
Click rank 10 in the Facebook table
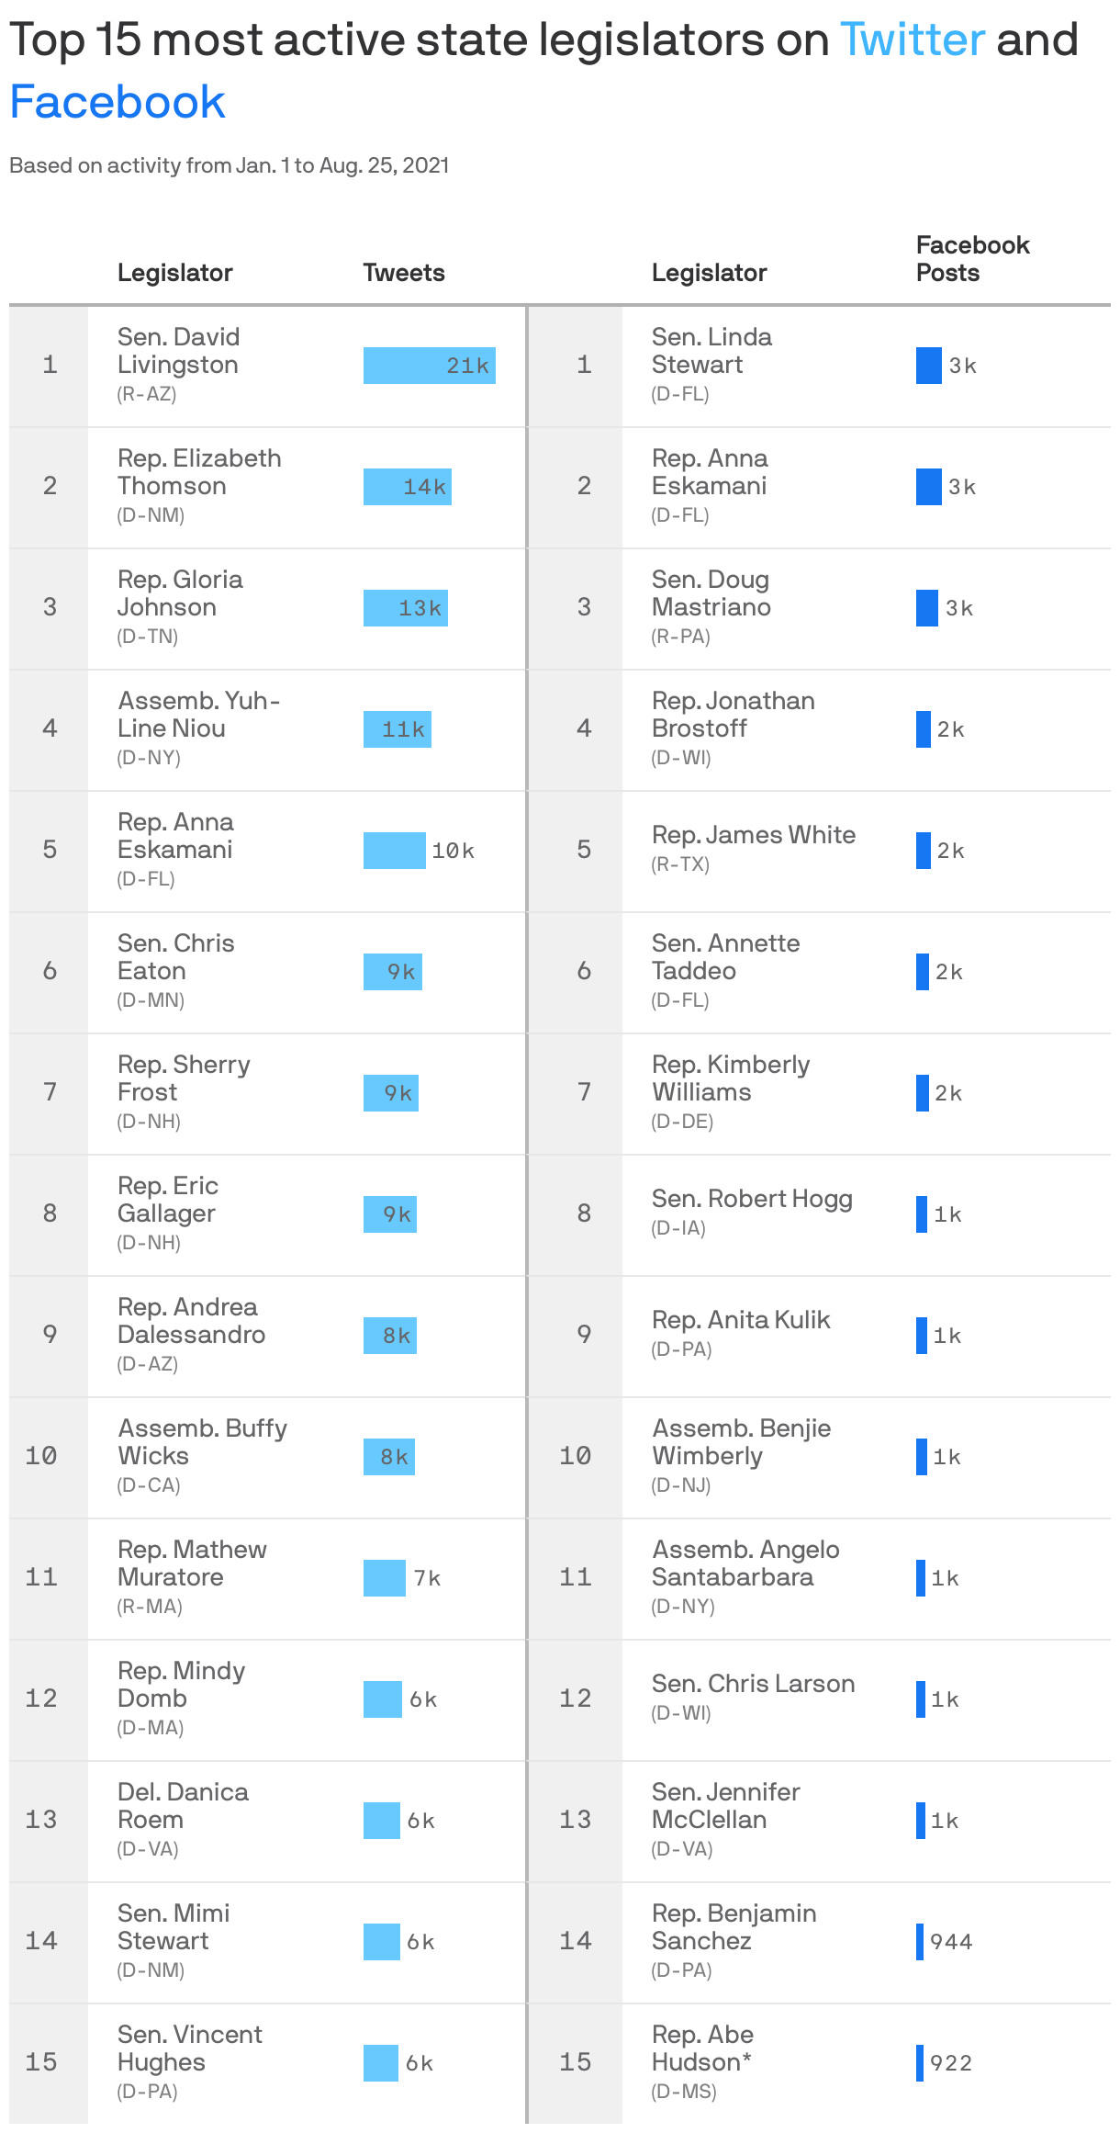576,1456
